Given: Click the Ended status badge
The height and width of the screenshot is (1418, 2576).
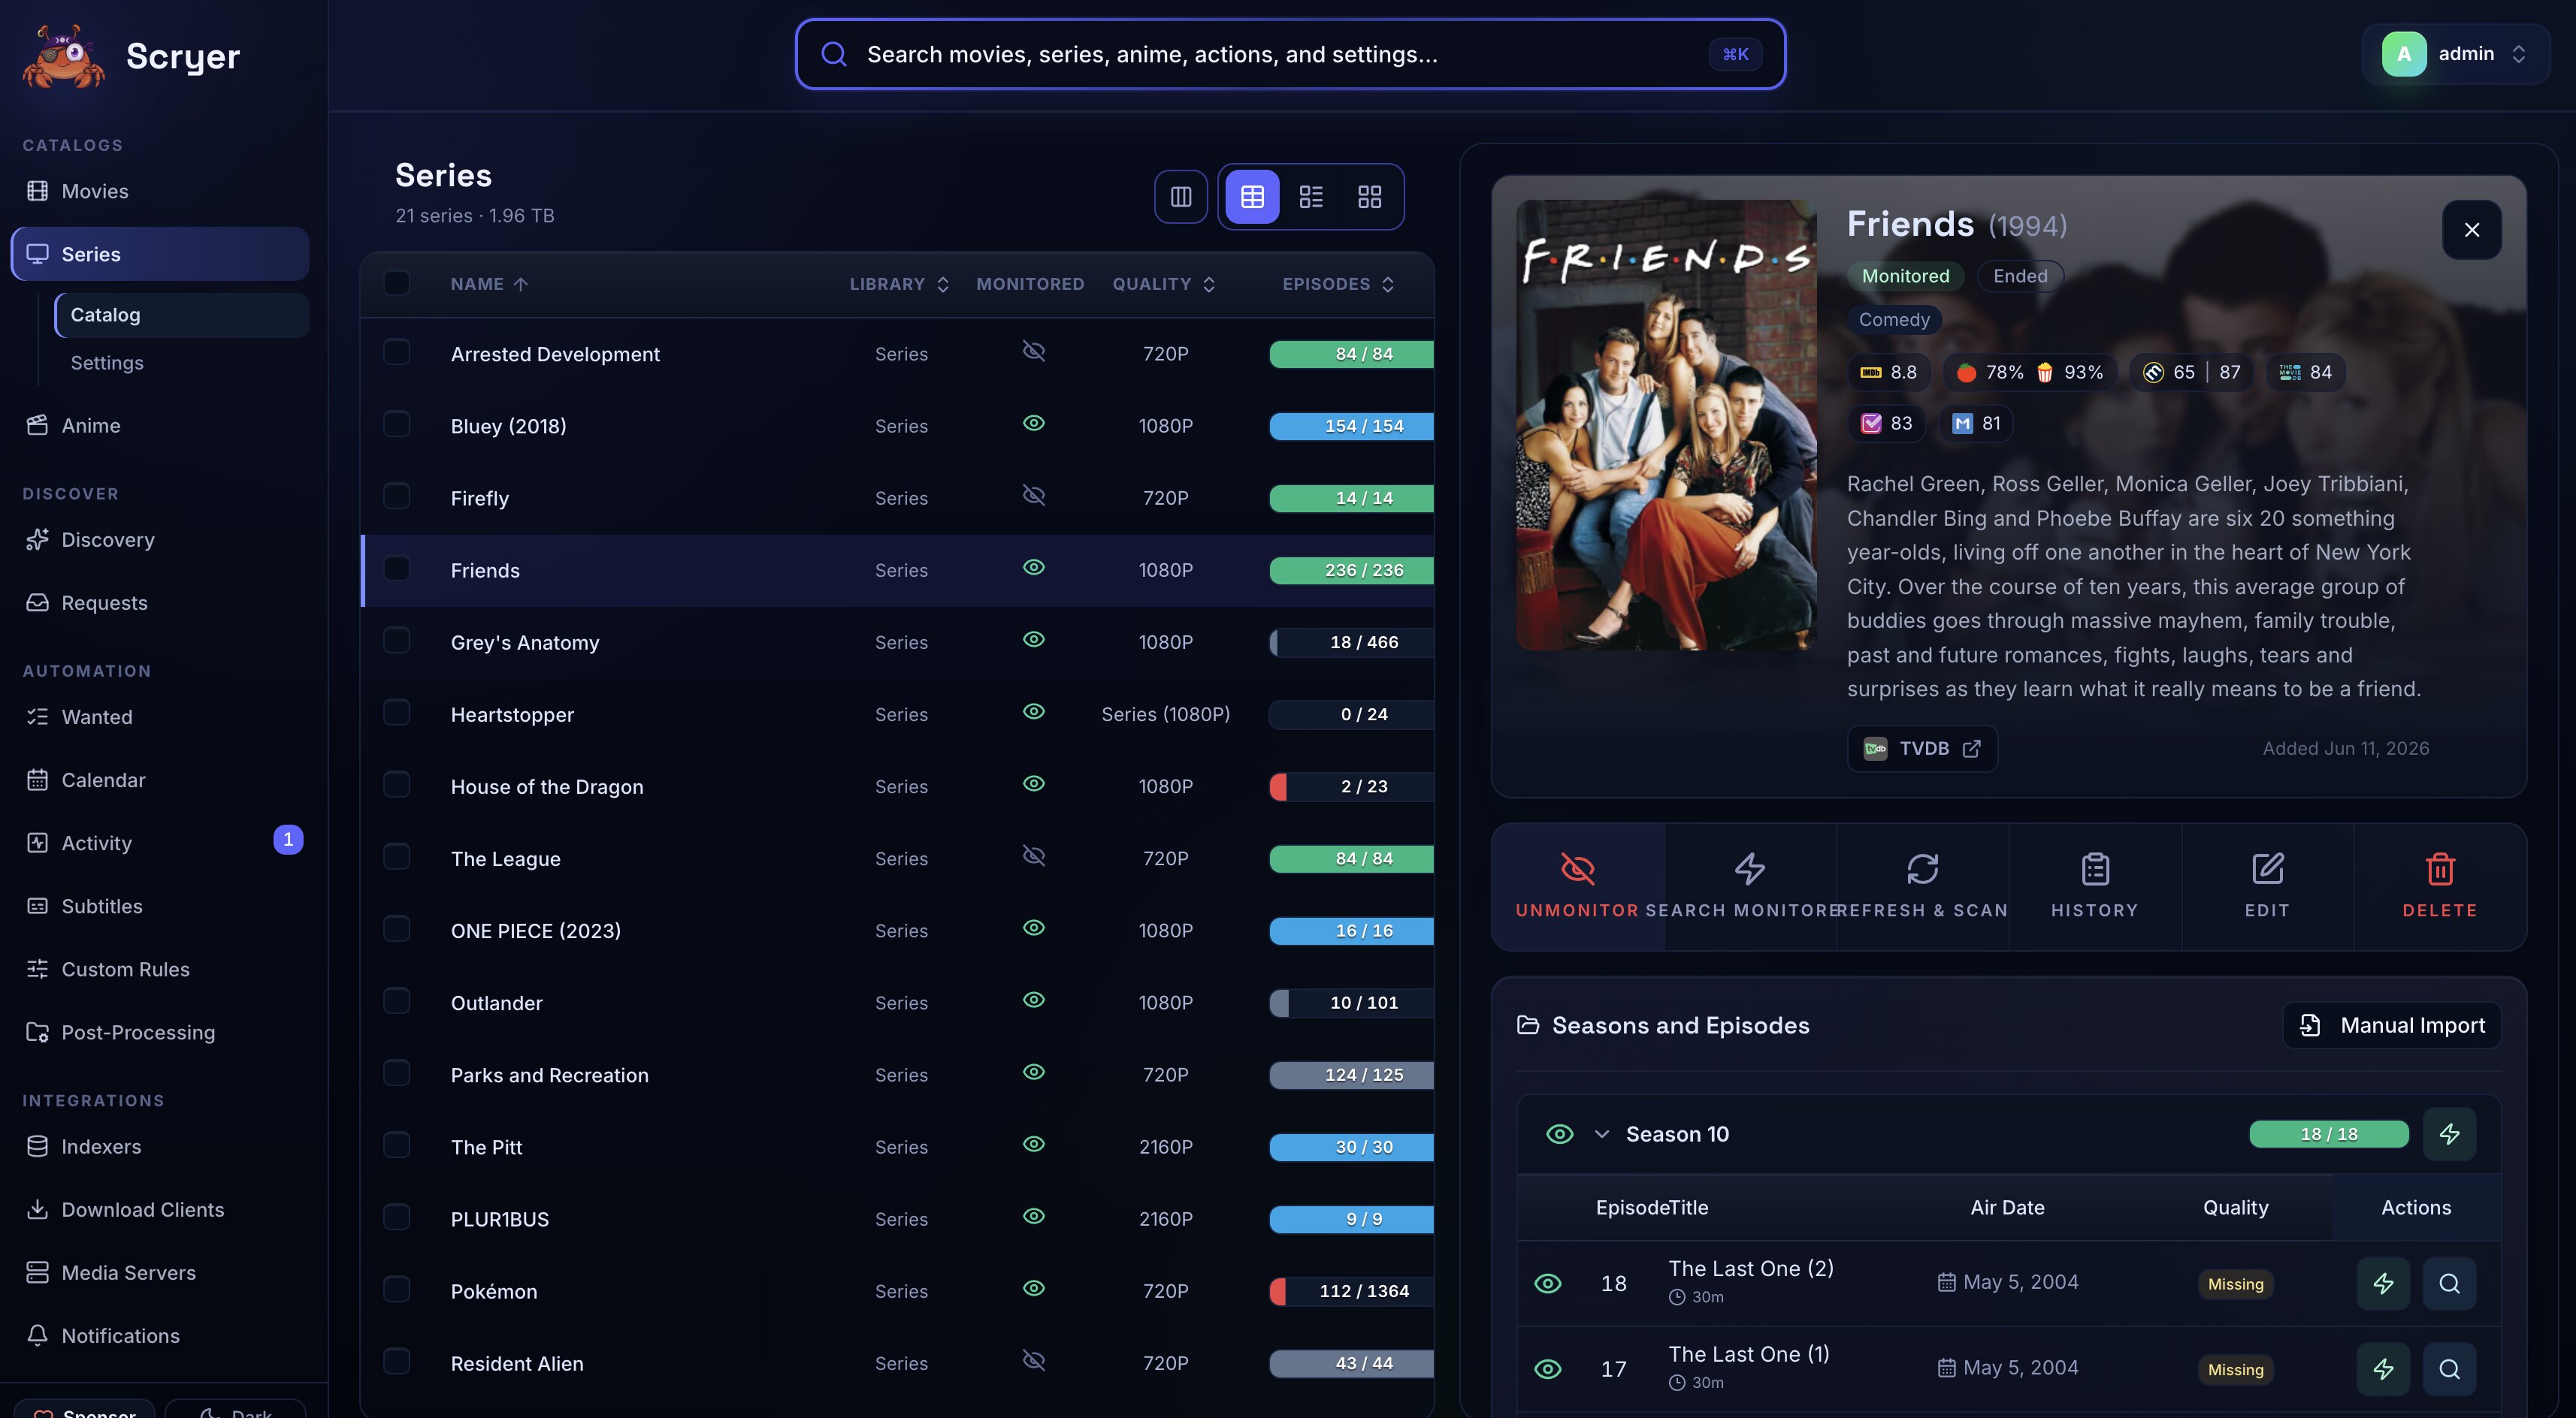Looking at the screenshot, I should pos(2020,276).
